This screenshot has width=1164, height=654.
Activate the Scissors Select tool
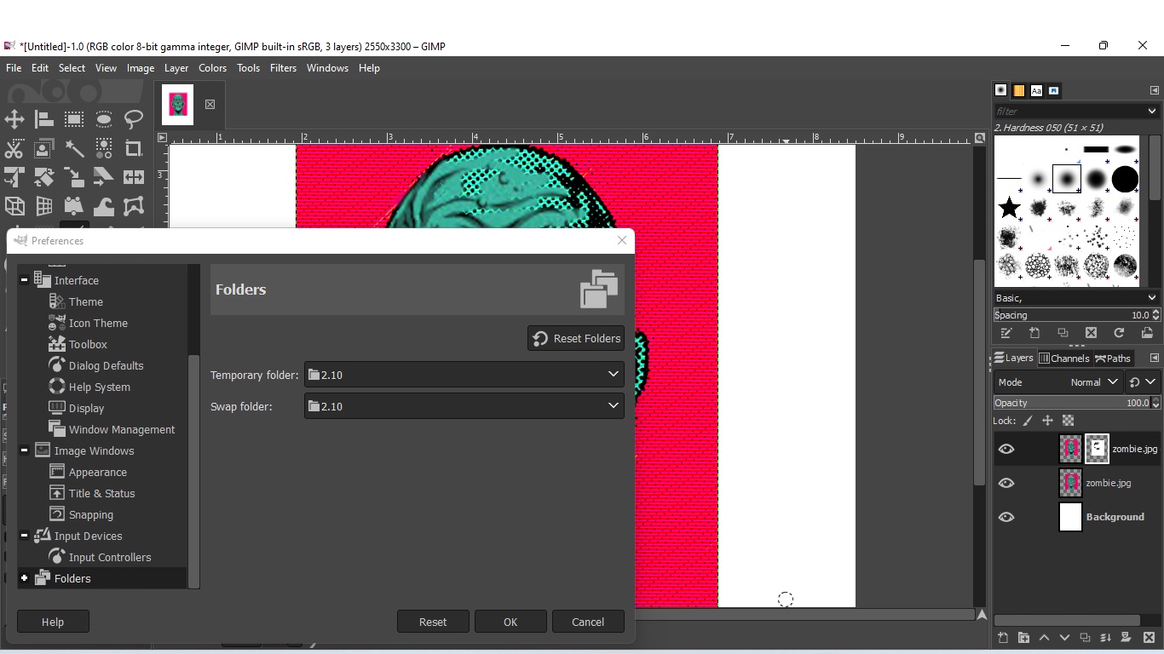click(14, 149)
